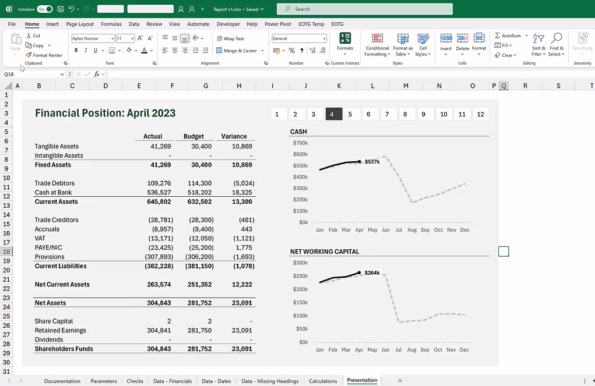Click the Decrease Decimal icon
This screenshot has width=595, height=386.
(322, 51)
